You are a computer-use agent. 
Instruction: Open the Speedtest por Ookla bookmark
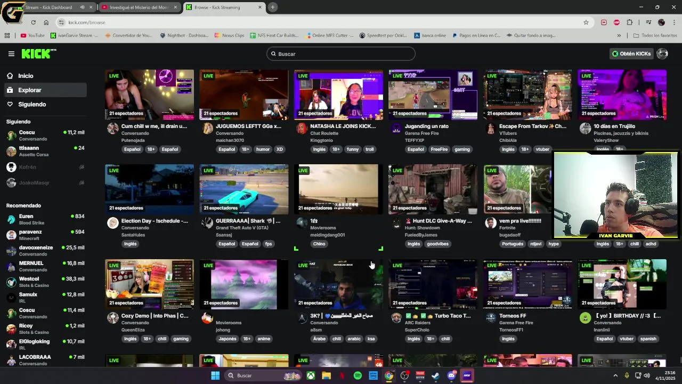[383, 35]
